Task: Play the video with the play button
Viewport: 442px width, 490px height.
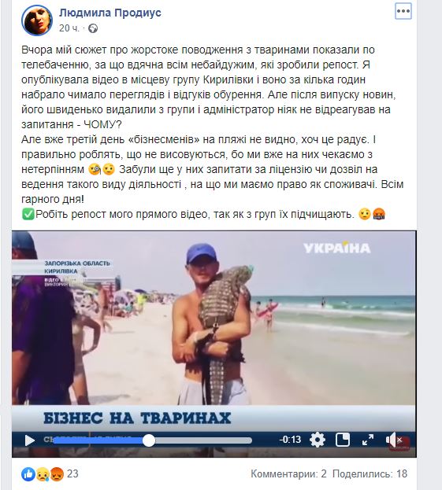Action: click(x=29, y=440)
